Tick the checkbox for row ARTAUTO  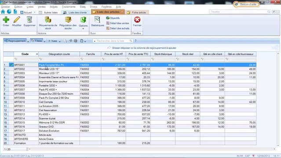[11, 135]
